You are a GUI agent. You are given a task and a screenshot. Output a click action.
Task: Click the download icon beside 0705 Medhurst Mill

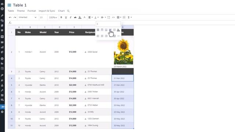(x=86, y=85)
